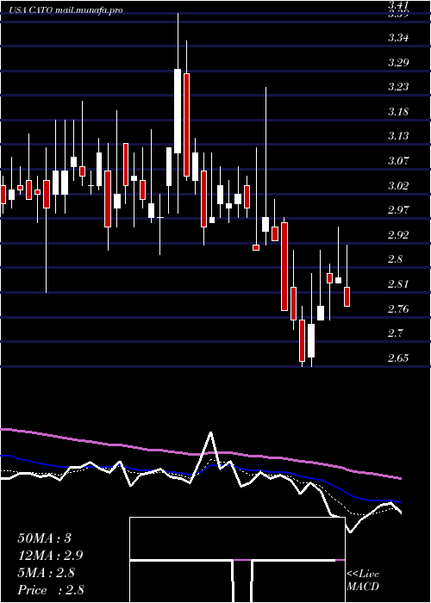
Task: Click the purple 50MA line
Action: [x=200, y=454]
